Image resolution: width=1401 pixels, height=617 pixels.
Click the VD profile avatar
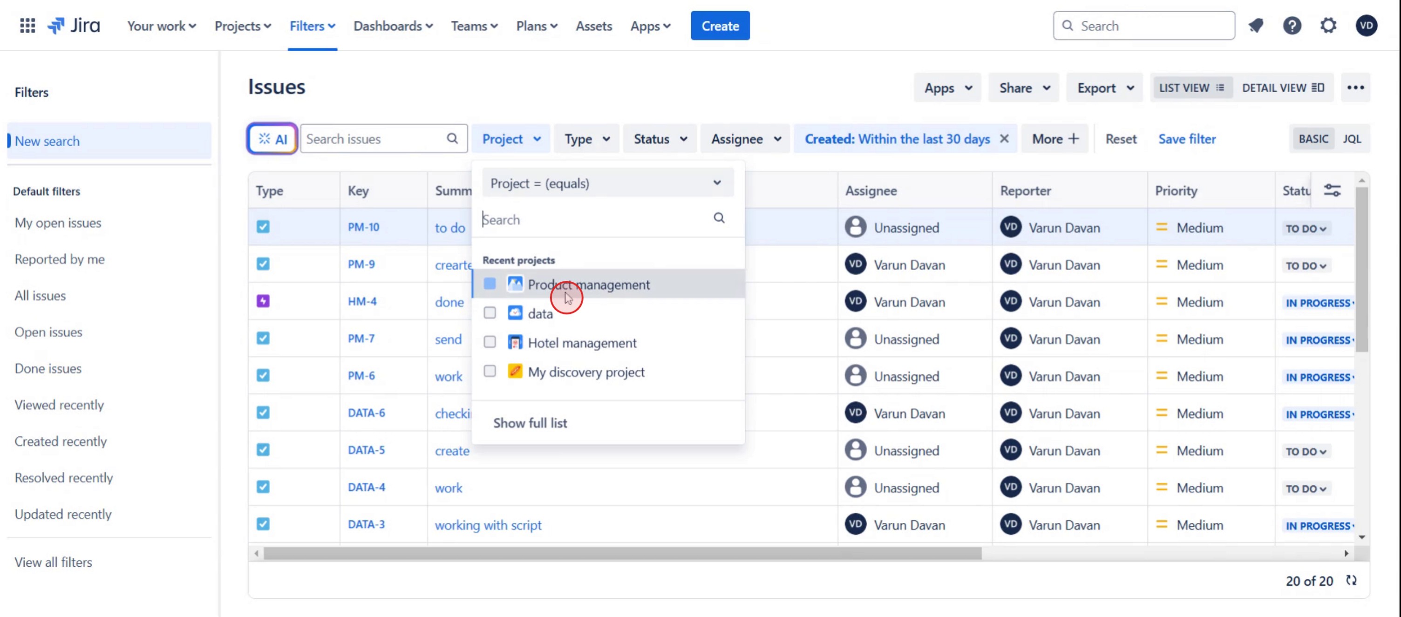click(x=1366, y=26)
